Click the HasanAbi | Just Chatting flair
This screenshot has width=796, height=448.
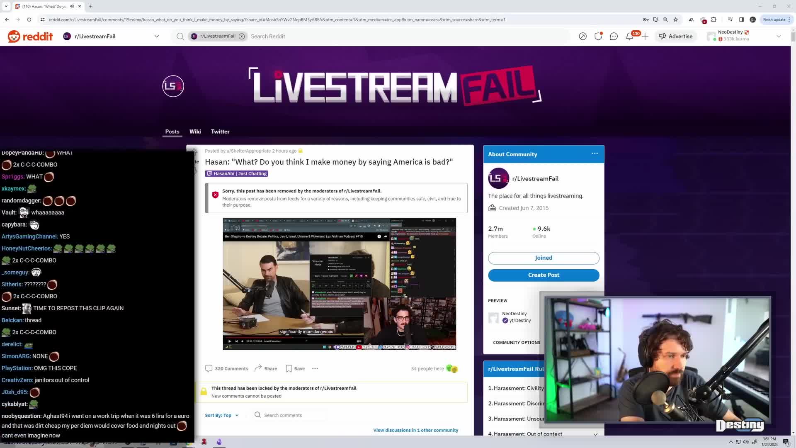pos(236,174)
